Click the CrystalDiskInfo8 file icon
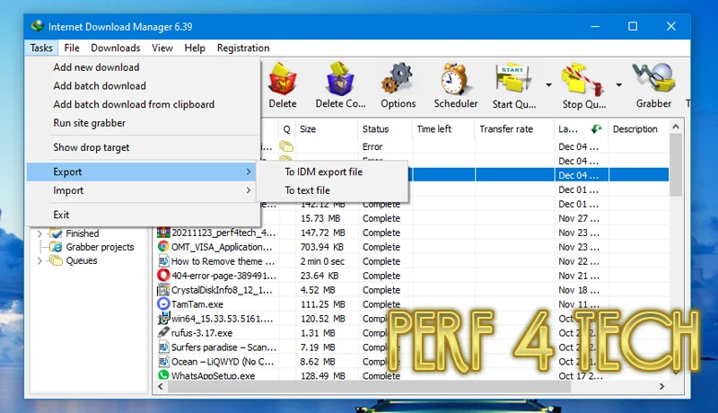This screenshot has width=718, height=413. click(x=163, y=290)
